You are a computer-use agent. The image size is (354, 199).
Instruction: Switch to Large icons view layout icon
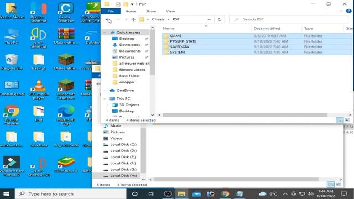[347, 120]
